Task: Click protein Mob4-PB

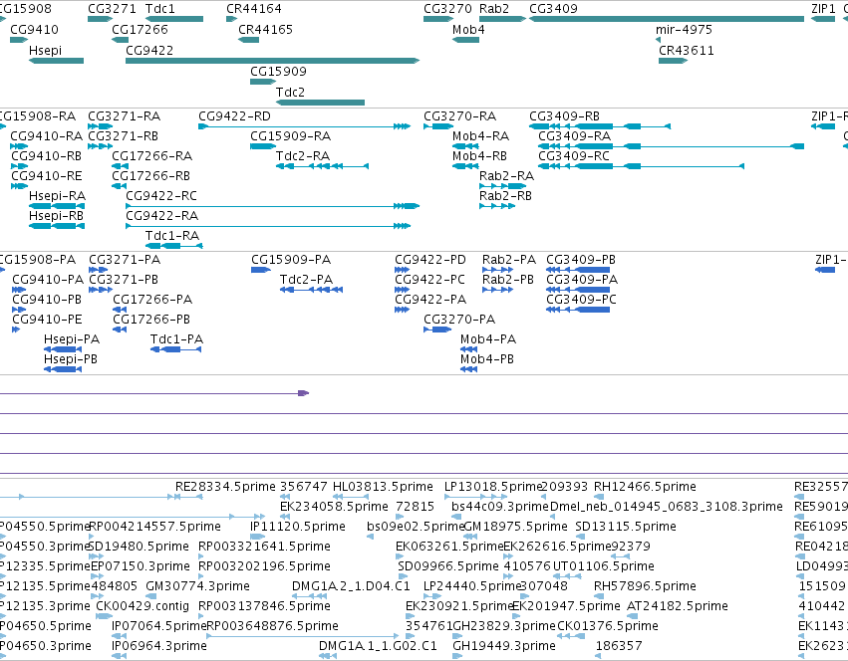Action: pos(486,360)
